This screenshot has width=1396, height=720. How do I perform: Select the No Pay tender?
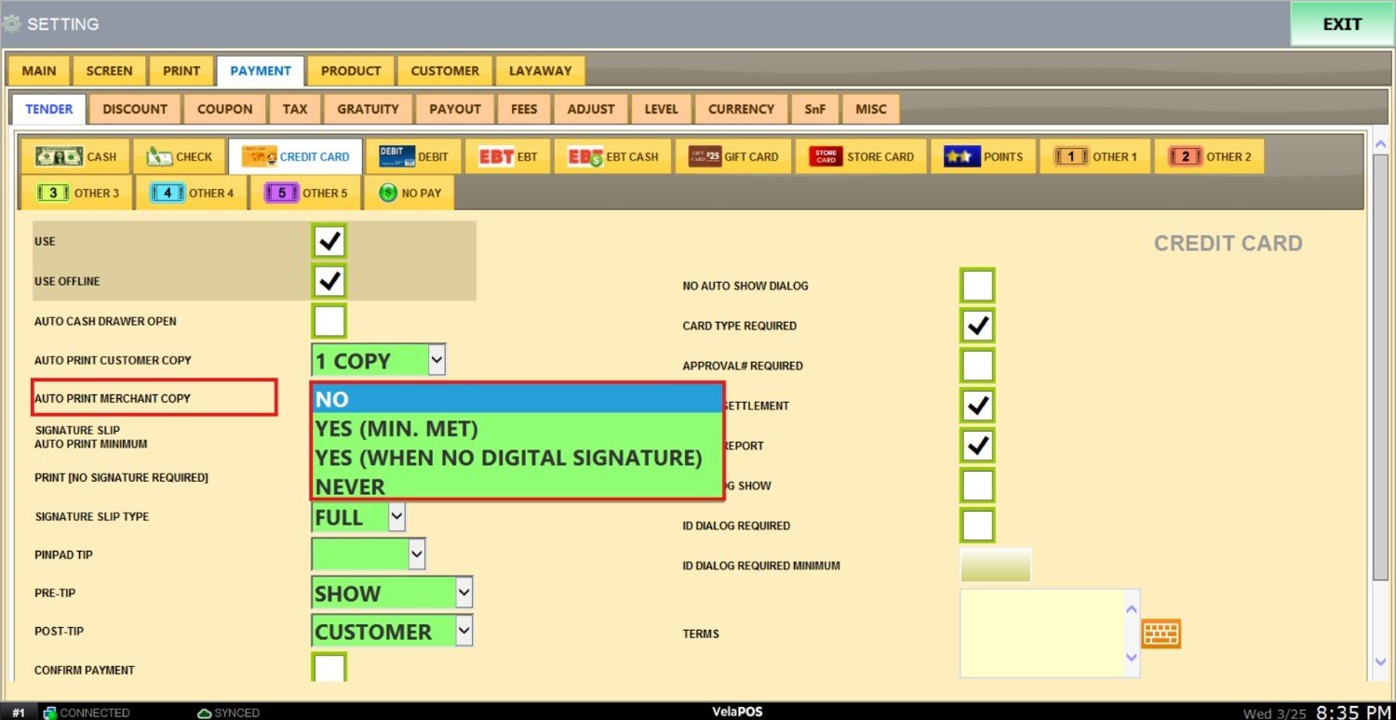click(x=409, y=193)
